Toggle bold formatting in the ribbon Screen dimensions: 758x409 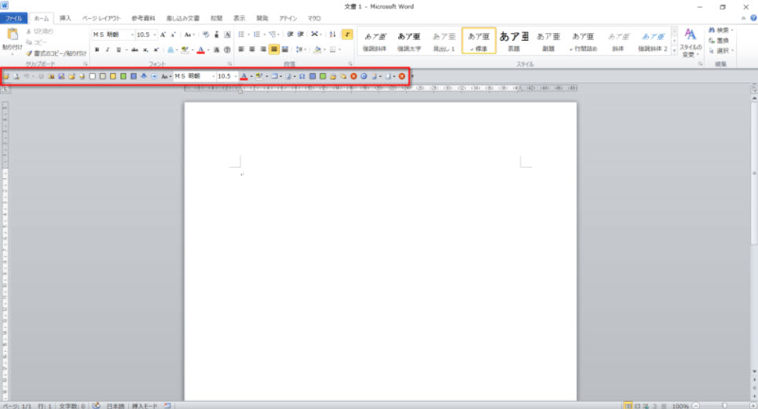click(97, 49)
